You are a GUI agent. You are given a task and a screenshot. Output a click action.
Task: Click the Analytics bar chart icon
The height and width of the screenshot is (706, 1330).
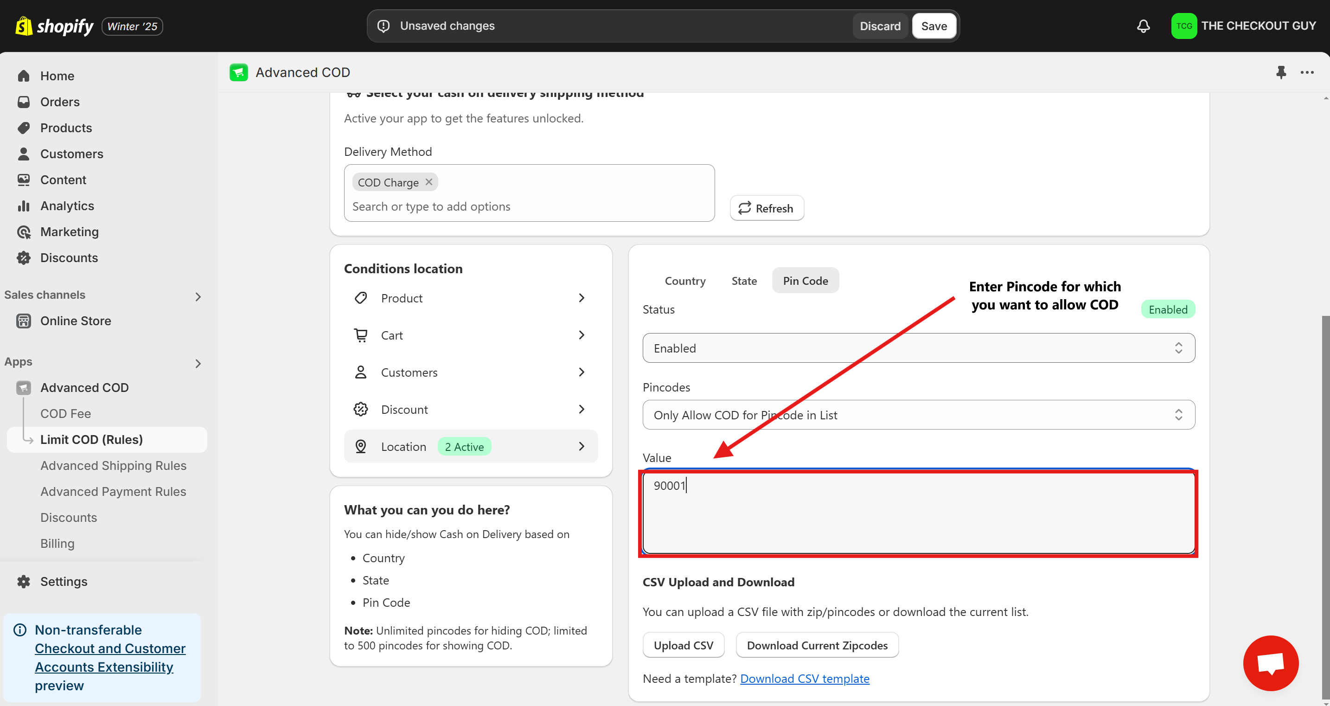click(x=24, y=205)
